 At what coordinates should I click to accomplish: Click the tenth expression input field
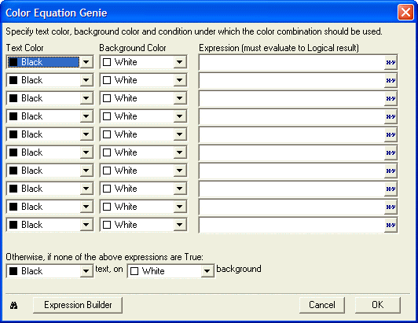click(292, 225)
